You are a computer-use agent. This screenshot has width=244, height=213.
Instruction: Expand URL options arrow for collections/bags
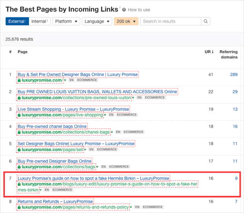(97, 167)
